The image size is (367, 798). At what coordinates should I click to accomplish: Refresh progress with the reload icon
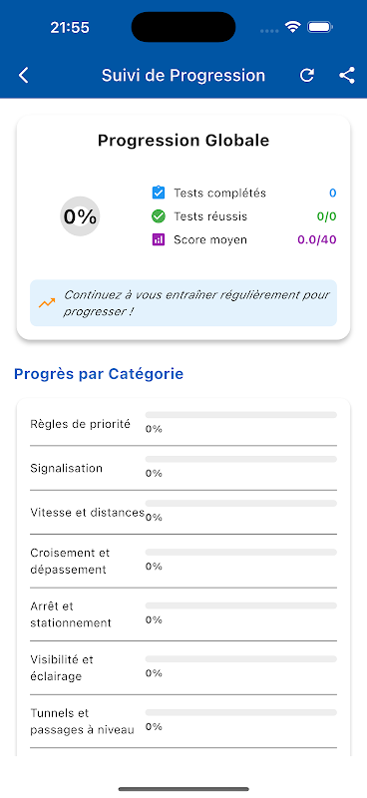coord(306,76)
